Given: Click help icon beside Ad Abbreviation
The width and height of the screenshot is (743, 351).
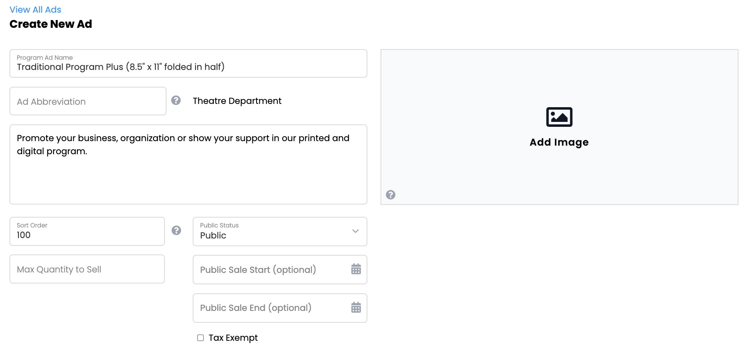Looking at the screenshot, I should pyautogui.click(x=176, y=100).
